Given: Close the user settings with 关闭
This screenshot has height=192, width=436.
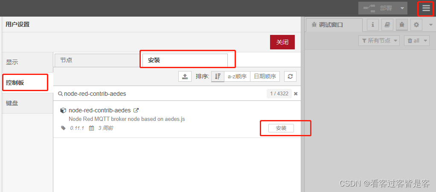Looking at the screenshot, I should (282, 43).
